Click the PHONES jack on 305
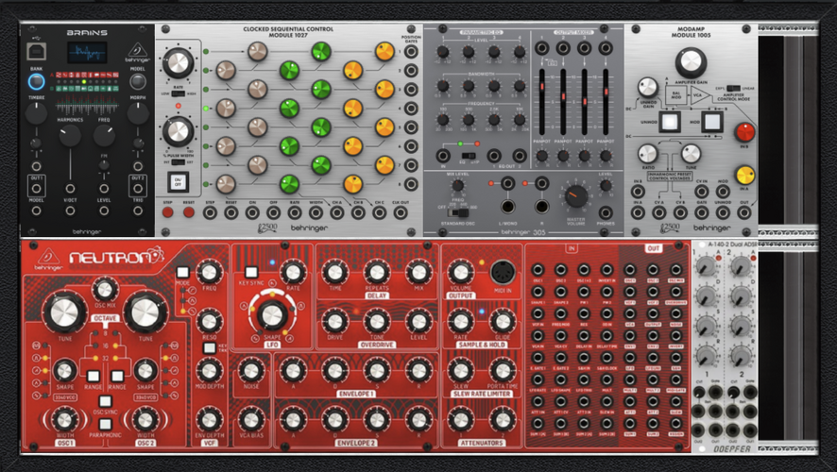The height and width of the screenshot is (472, 837). [606, 212]
